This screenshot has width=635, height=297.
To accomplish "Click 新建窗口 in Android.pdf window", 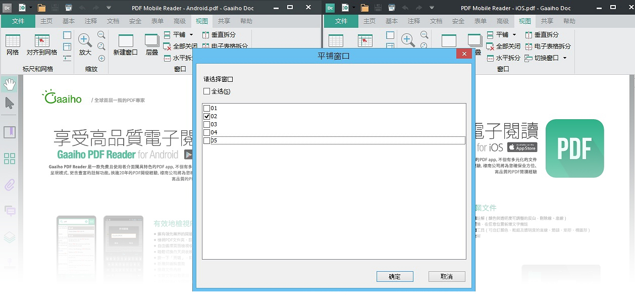I will (x=126, y=45).
